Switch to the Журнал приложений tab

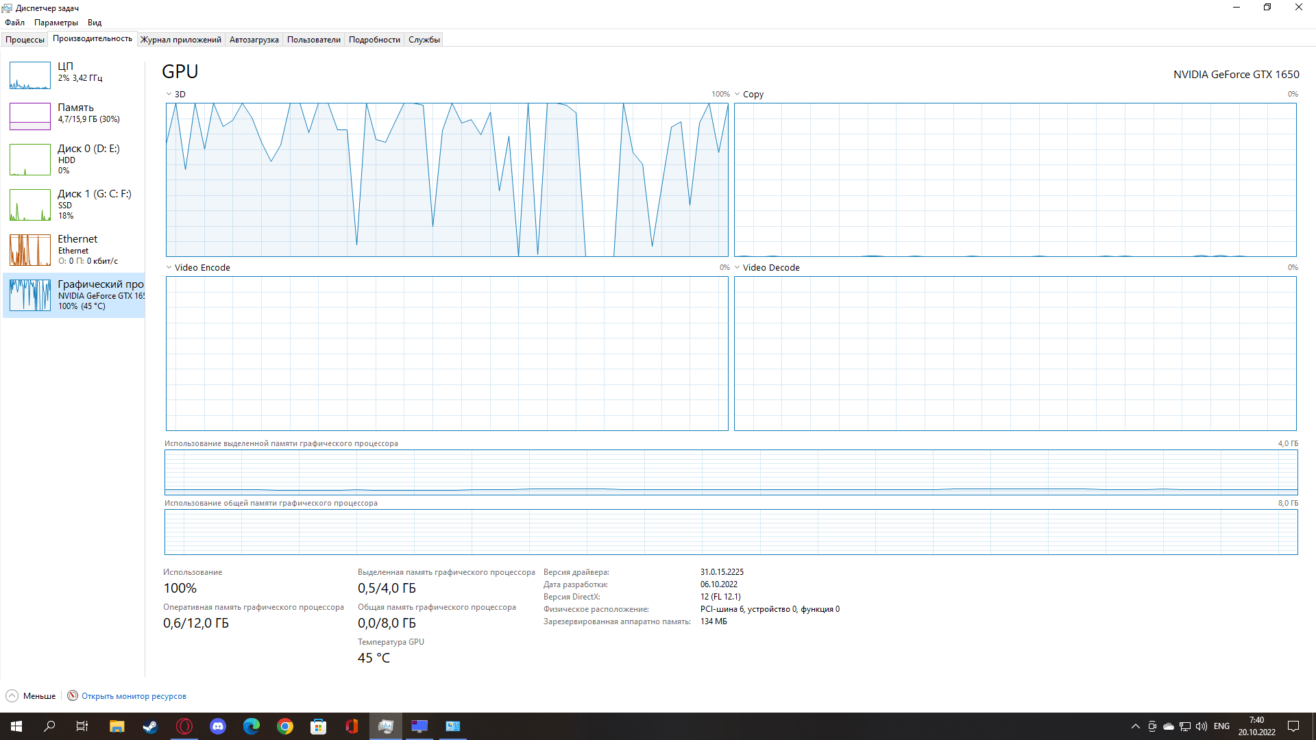(x=181, y=40)
